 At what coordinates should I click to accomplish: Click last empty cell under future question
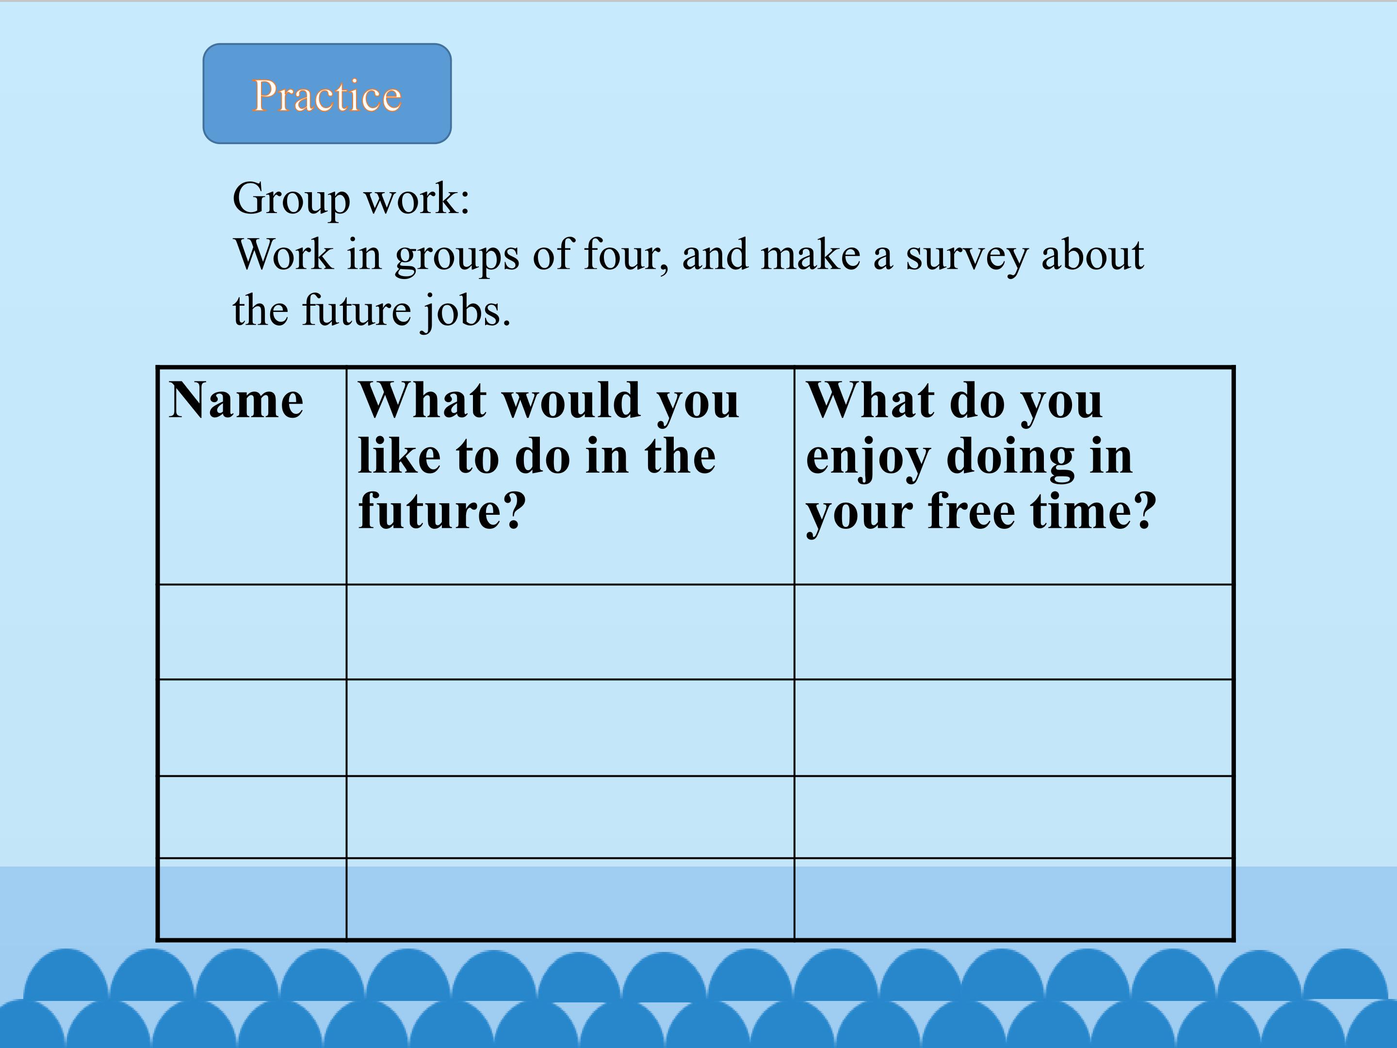(569, 898)
